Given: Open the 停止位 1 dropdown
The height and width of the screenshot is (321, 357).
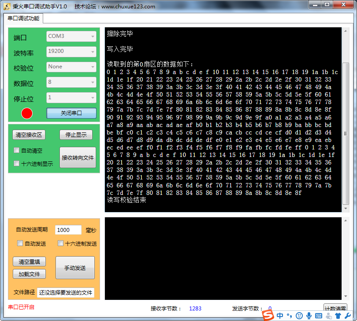Looking at the screenshot, I should (71, 97).
